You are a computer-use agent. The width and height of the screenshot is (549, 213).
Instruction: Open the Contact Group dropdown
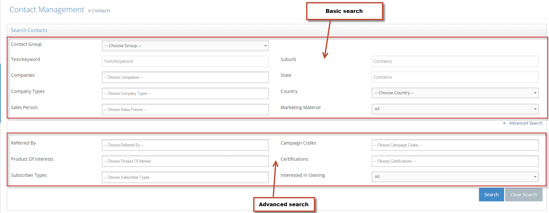tap(185, 46)
